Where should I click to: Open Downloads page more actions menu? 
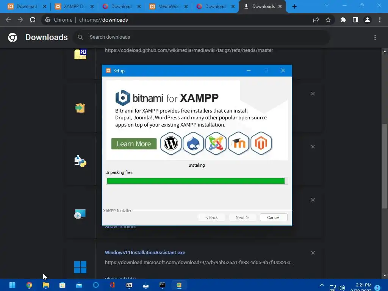375,38
